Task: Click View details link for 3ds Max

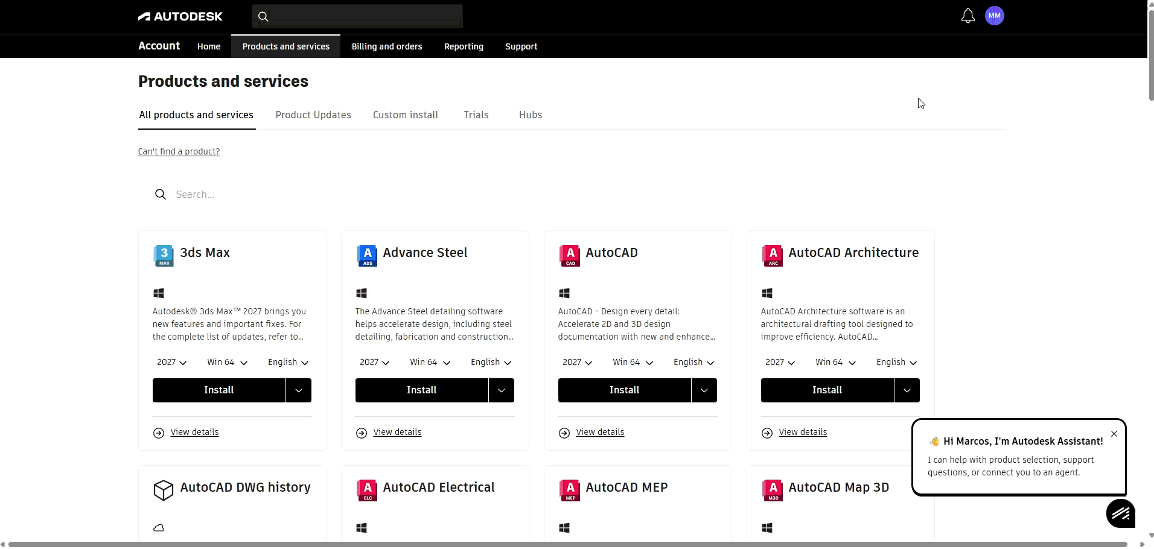Action: 194,433
